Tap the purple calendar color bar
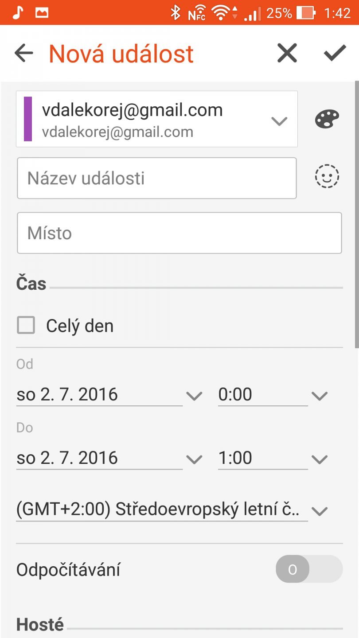The image size is (359, 638). tap(28, 119)
